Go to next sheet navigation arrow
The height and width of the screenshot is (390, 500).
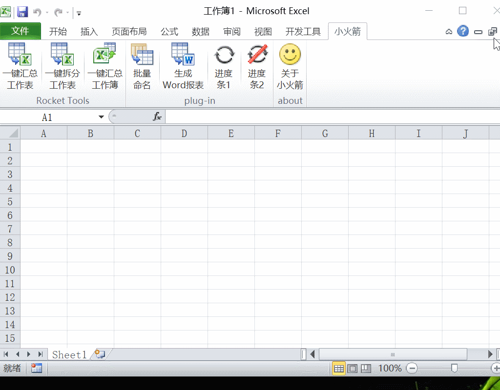29,354
